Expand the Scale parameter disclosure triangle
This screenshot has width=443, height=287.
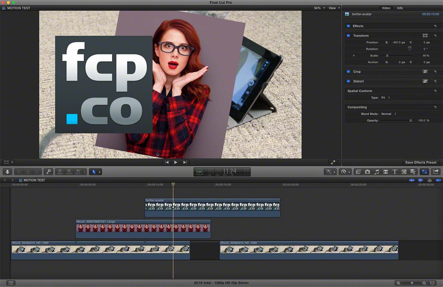tap(354, 55)
